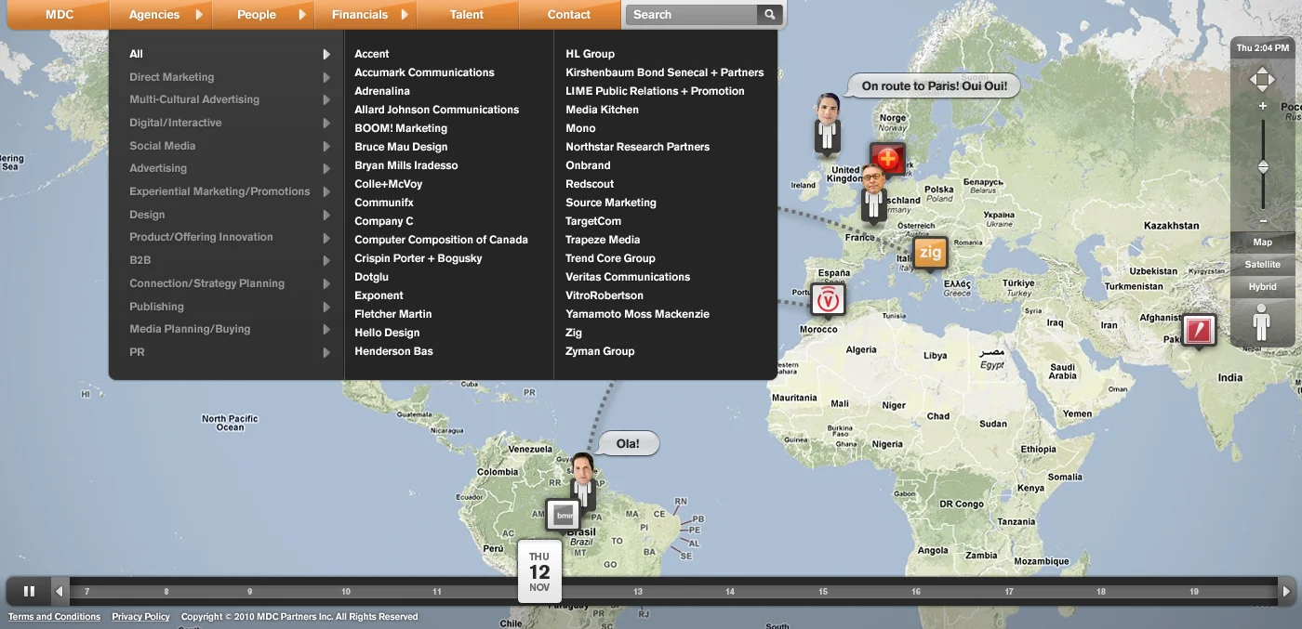Click the map pan direction control
This screenshot has height=629, width=1302.
(x=1262, y=79)
